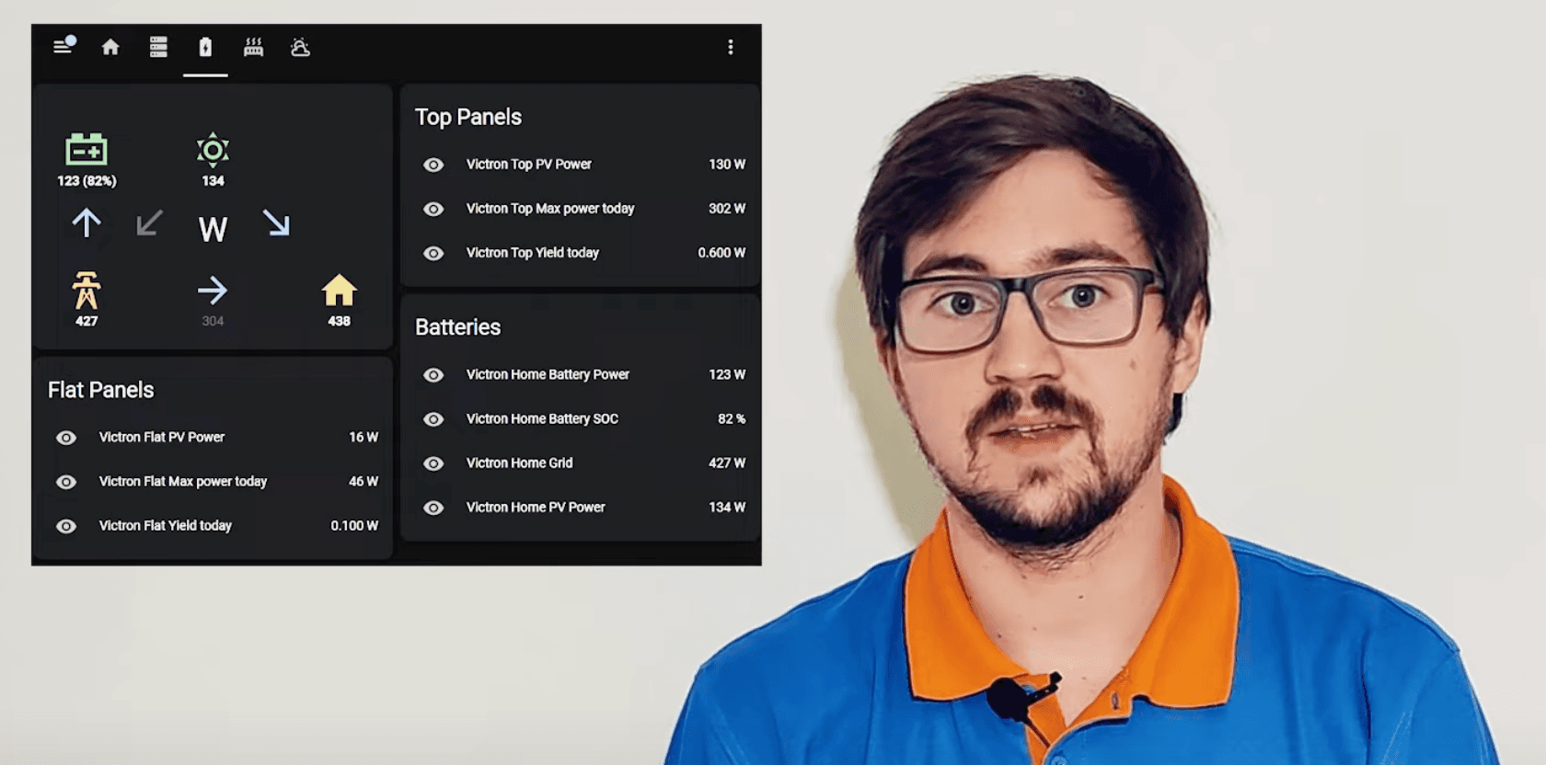Click the yellow house consumption icon
This screenshot has width=1546, height=765.
[x=339, y=291]
